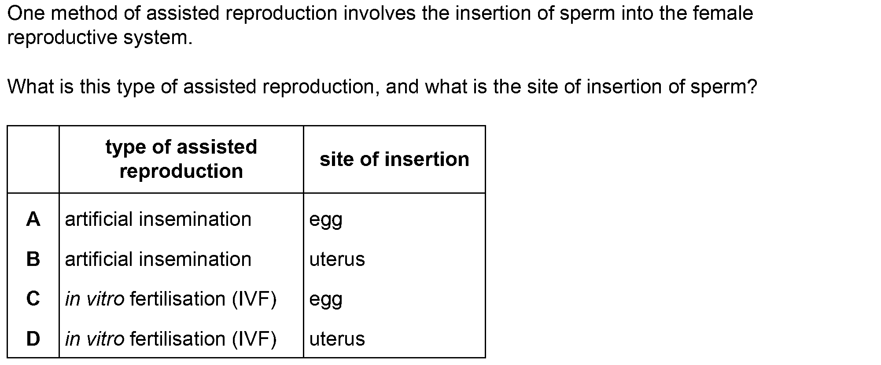Click 'artificial insemination' in row A
881x365 pixels.
158,219
